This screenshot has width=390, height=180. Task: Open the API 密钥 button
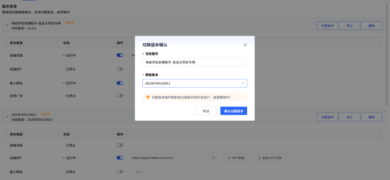tap(236, 158)
